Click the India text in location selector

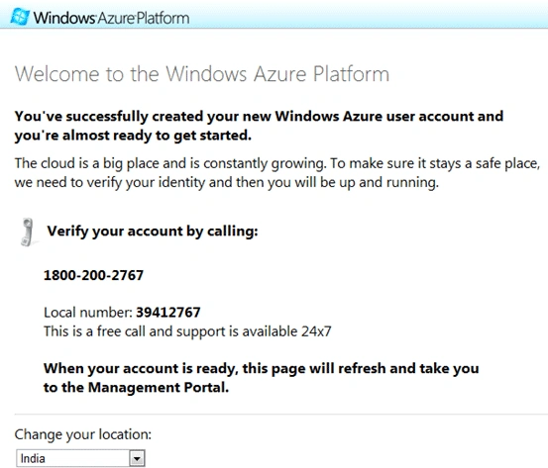coord(33,458)
